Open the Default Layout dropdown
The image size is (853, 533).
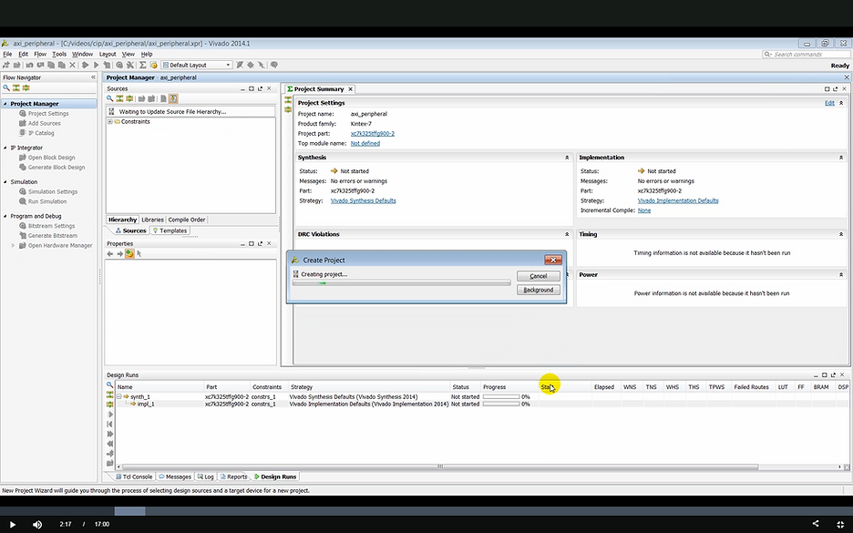tap(228, 65)
